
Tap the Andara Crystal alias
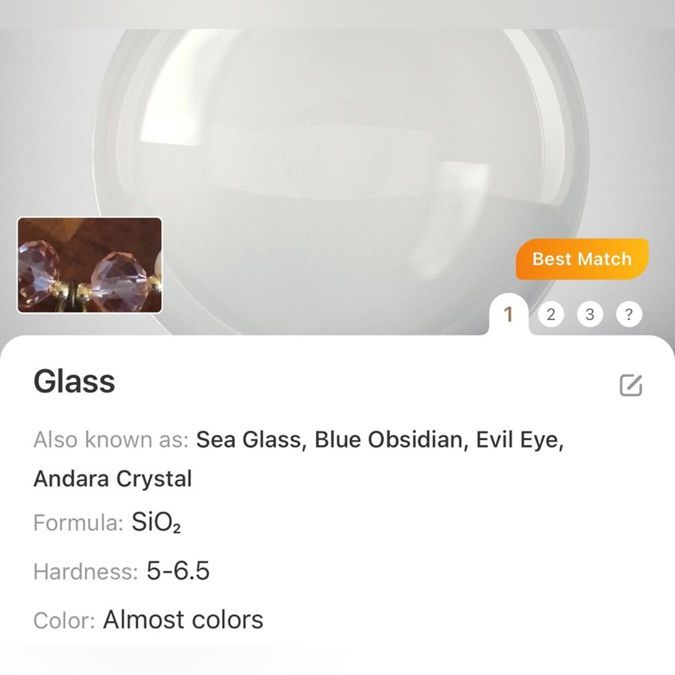tap(113, 479)
